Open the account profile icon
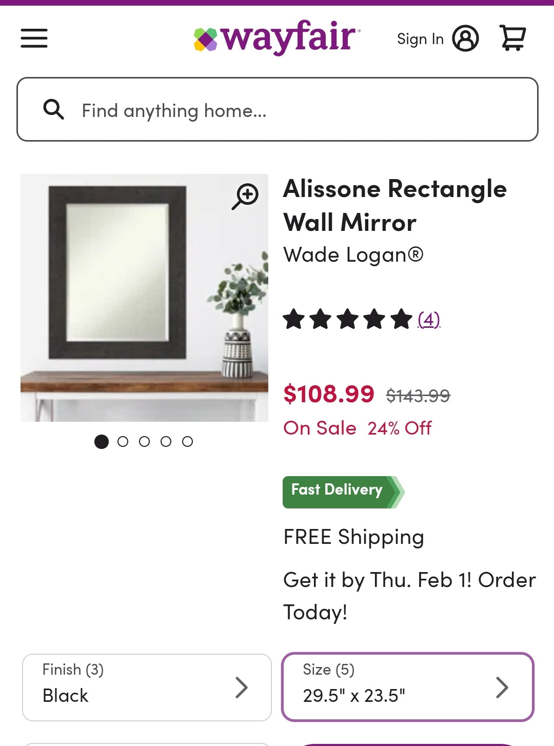 coord(466,38)
